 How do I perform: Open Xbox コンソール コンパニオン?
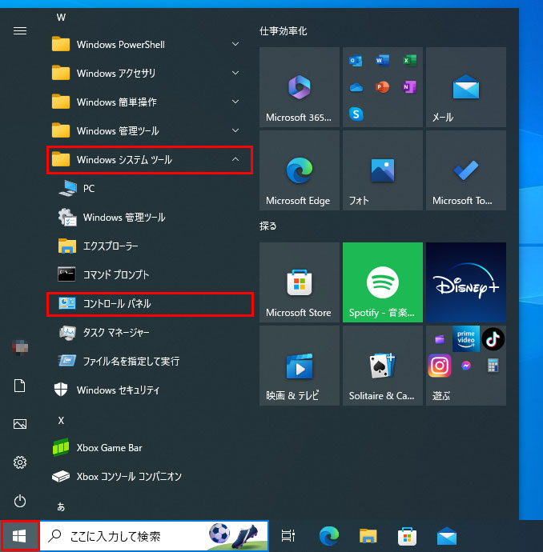pyautogui.click(x=150, y=476)
